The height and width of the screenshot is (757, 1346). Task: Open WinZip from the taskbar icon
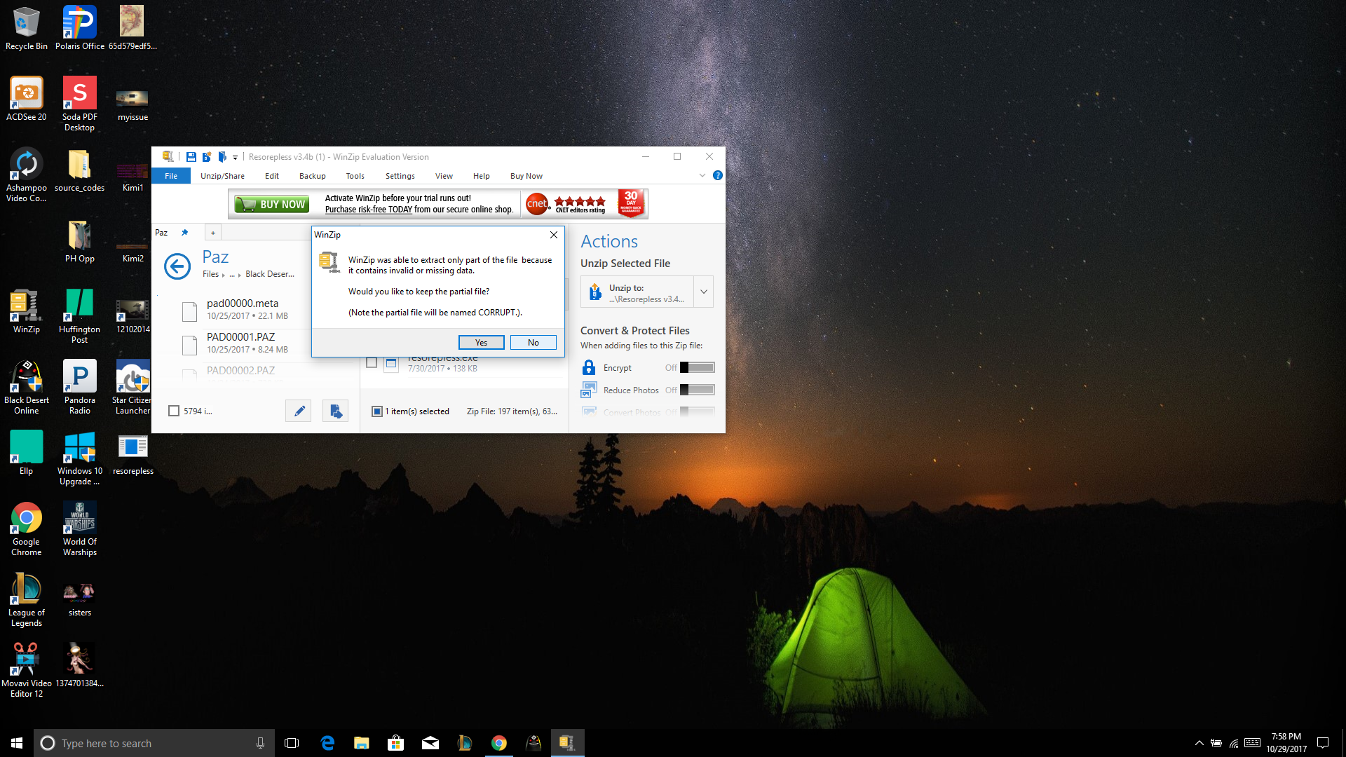(567, 743)
